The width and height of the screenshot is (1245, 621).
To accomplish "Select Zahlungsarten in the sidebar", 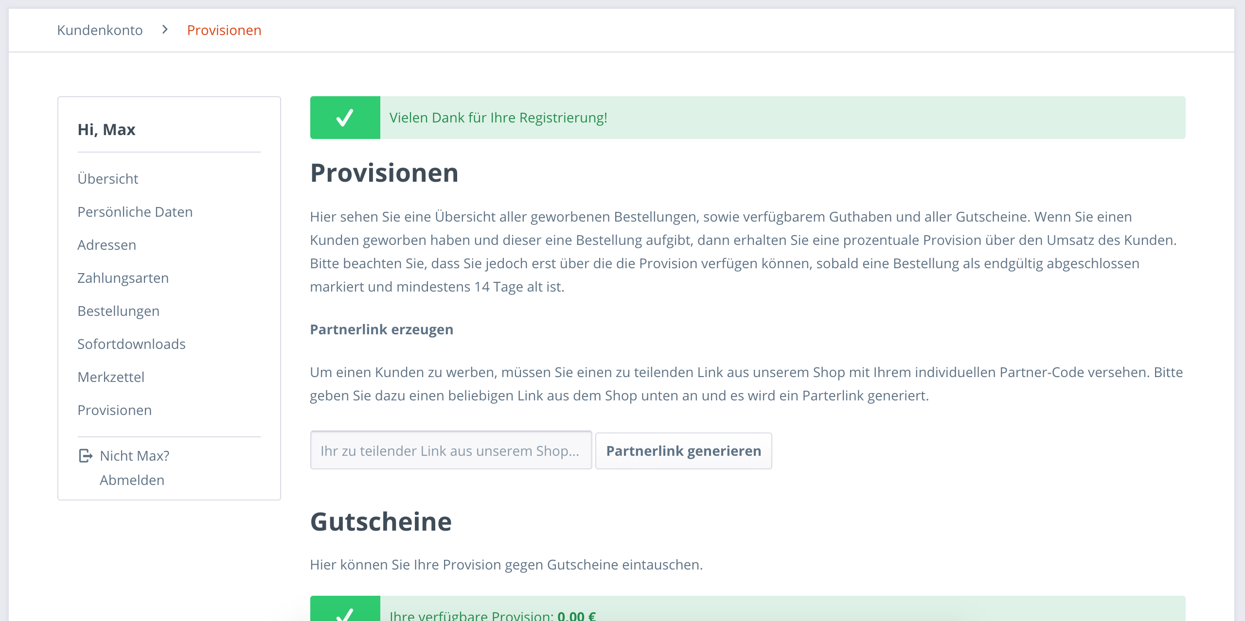I will [x=123, y=278].
